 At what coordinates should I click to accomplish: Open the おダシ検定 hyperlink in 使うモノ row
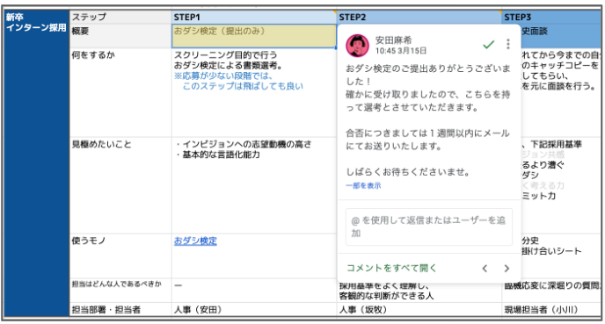coord(195,241)
